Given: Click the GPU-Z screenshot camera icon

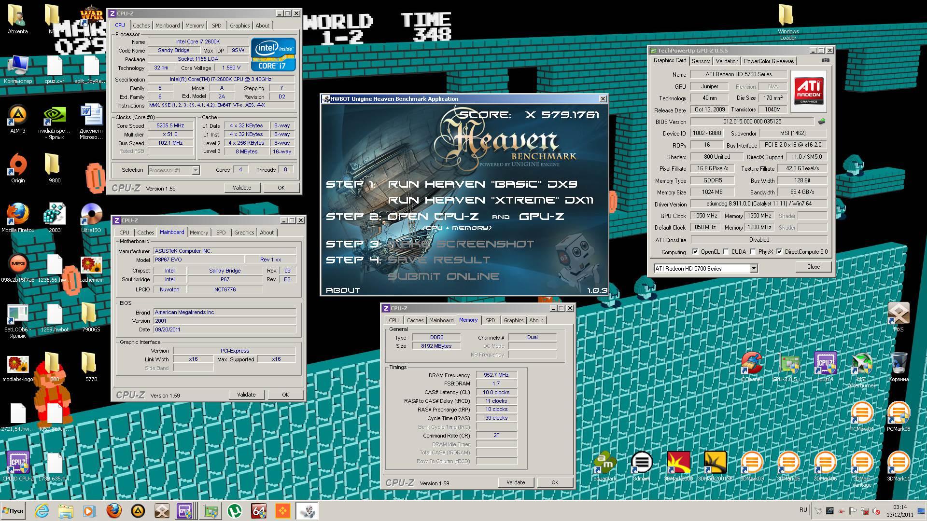Looking at the screenshot, I should coord(825,60).
